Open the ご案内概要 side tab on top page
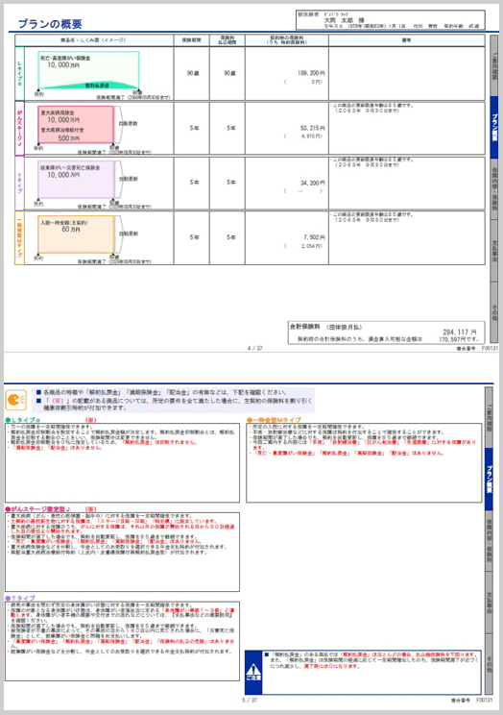503x715 pixels. tap(494, 65)
